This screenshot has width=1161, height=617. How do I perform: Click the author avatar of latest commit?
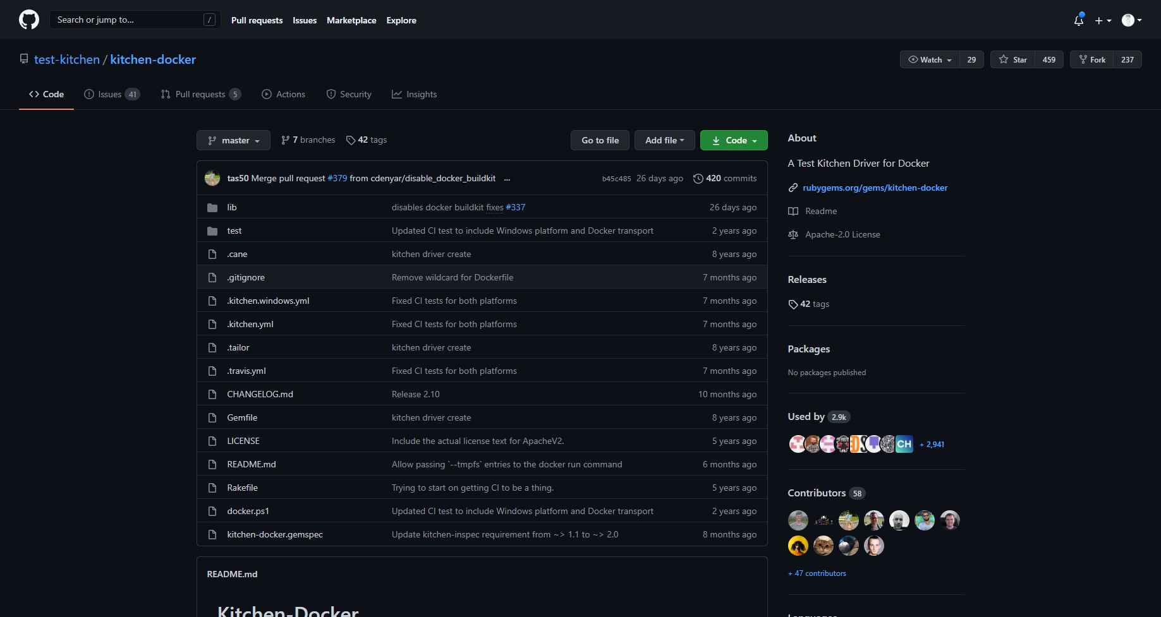tap(212, 178)
